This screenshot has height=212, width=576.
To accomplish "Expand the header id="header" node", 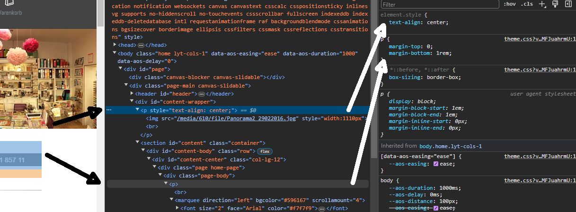I will click(x=132, y=94).
